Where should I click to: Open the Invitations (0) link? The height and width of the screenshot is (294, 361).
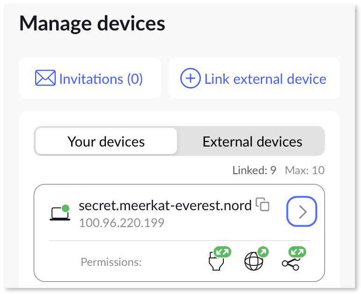tap(101, 79)
